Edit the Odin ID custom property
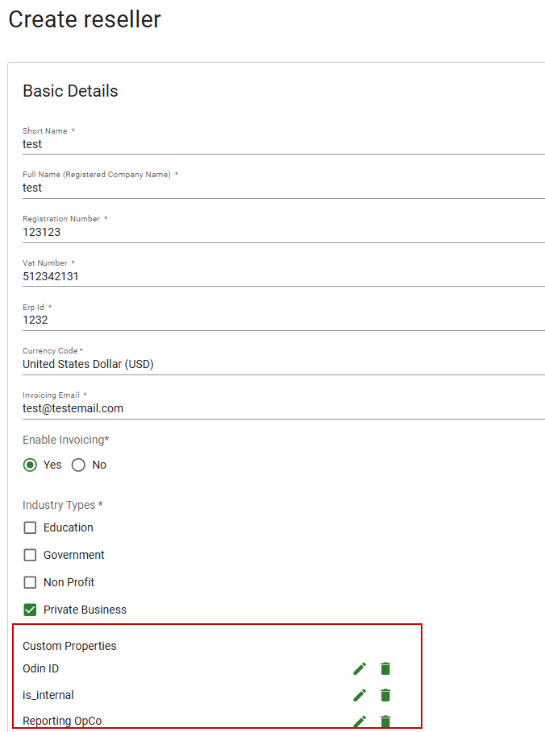 pos(360,668)
